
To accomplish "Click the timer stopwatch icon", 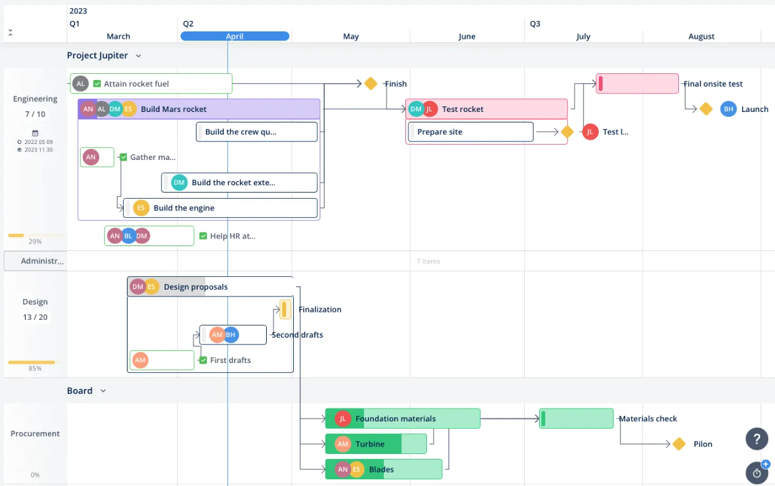I will click(757, 472).
